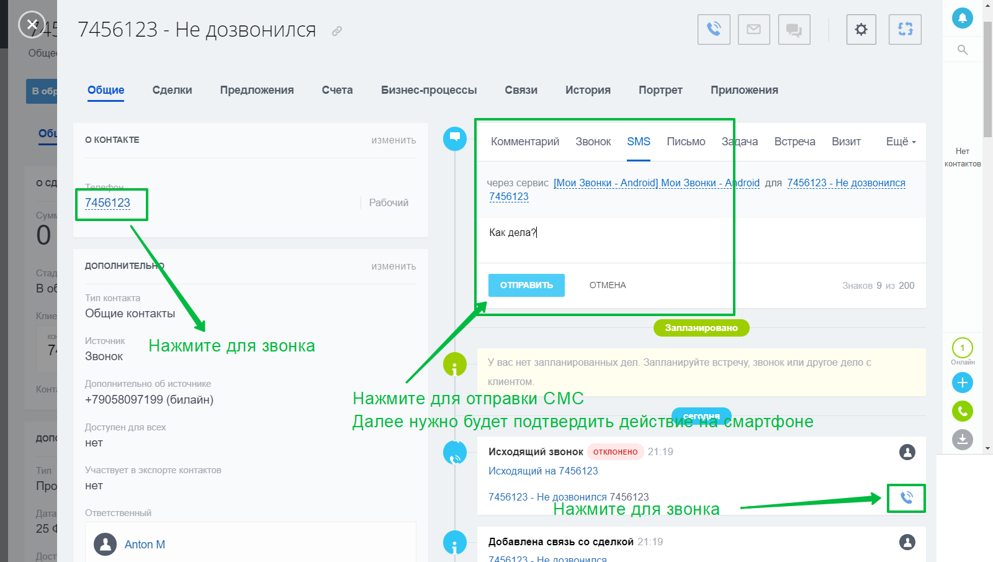Click the phone number 7456123 link
993x562 pixels.
[x=107, y=203]
